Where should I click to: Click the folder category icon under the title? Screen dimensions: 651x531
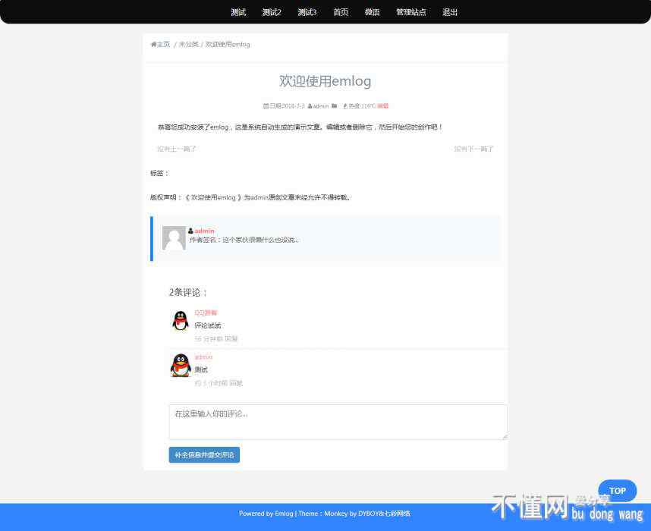335,106
